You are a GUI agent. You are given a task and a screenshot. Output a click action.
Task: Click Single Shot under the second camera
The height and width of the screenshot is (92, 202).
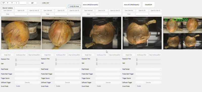47,55
